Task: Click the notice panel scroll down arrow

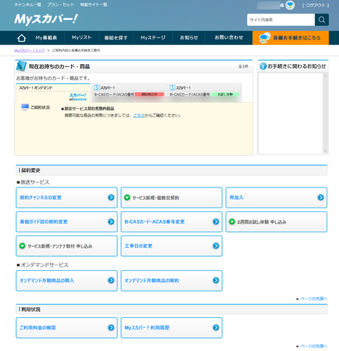Action: click(x=325, y=151)
